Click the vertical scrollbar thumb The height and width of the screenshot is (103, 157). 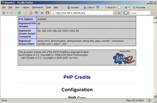155,22
